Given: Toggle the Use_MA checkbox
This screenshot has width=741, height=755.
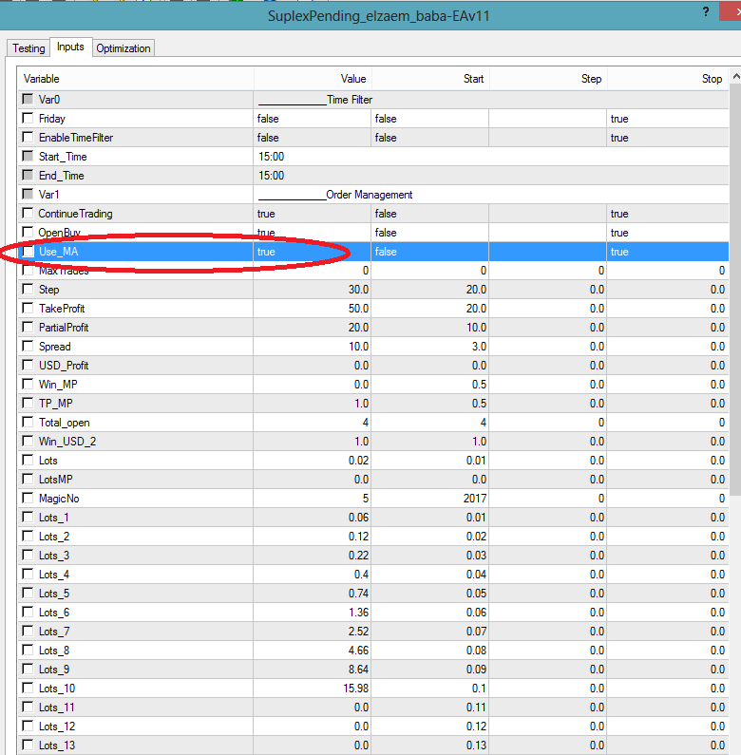Looking at the screenshot, I should tap(28, 252).
